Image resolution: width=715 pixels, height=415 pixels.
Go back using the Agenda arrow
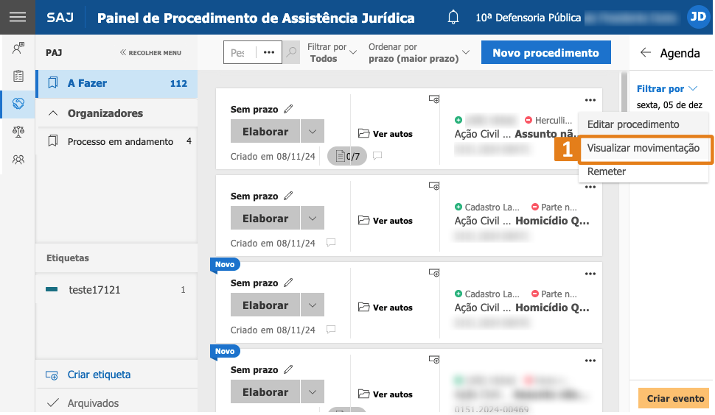click(x=645, y=52)
